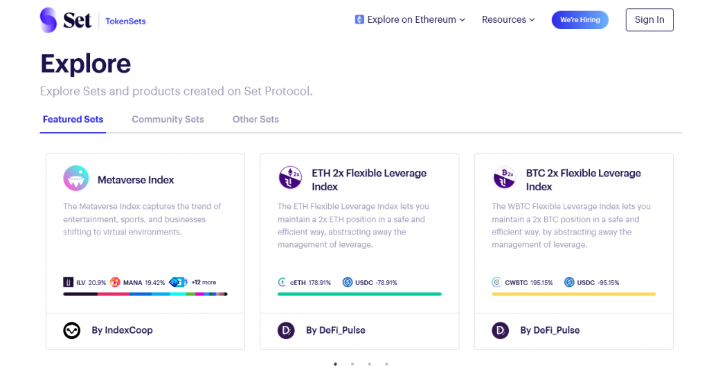Click the ETH Flexible Leverage description text
This screenshot has width=709, height=375.
tap(353, 226)
